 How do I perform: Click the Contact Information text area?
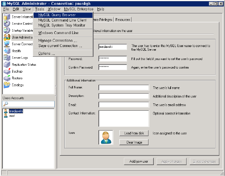pyautogui.click(x=124, y=118)
